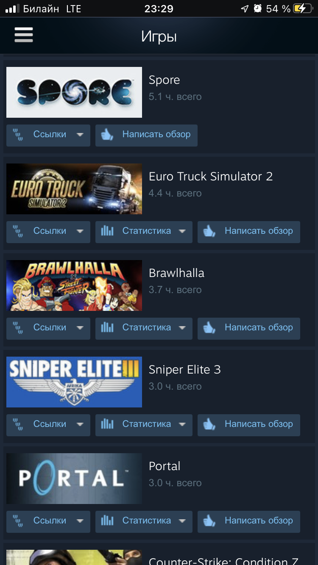Viewport: 318px width, 565px height.
Task: Expand Ссылки dropdown for Portal
Action: click(x=80, y=521)
